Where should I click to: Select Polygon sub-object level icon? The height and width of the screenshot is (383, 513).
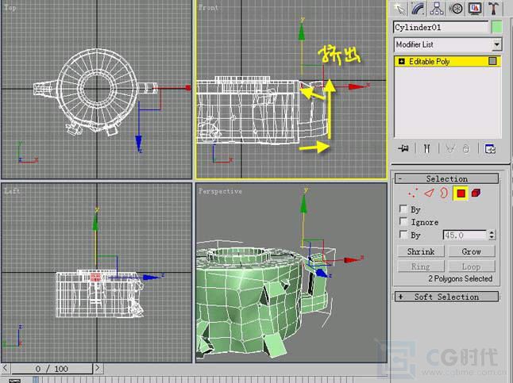coord(461,193)
